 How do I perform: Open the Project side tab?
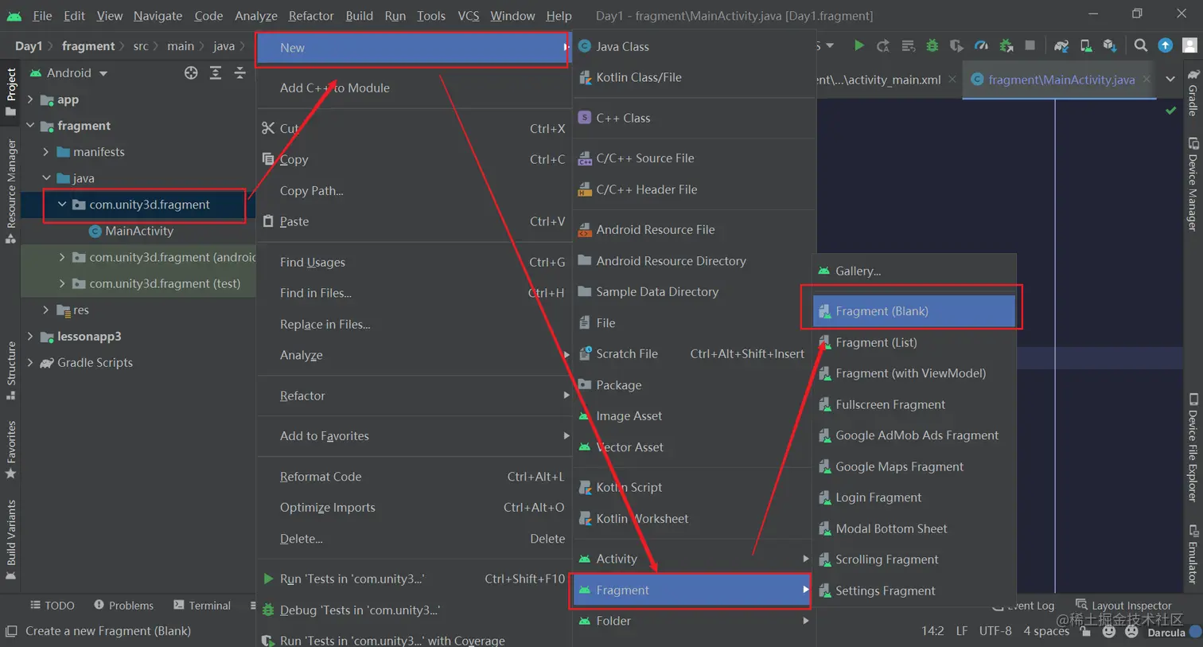tap(11, 92)
